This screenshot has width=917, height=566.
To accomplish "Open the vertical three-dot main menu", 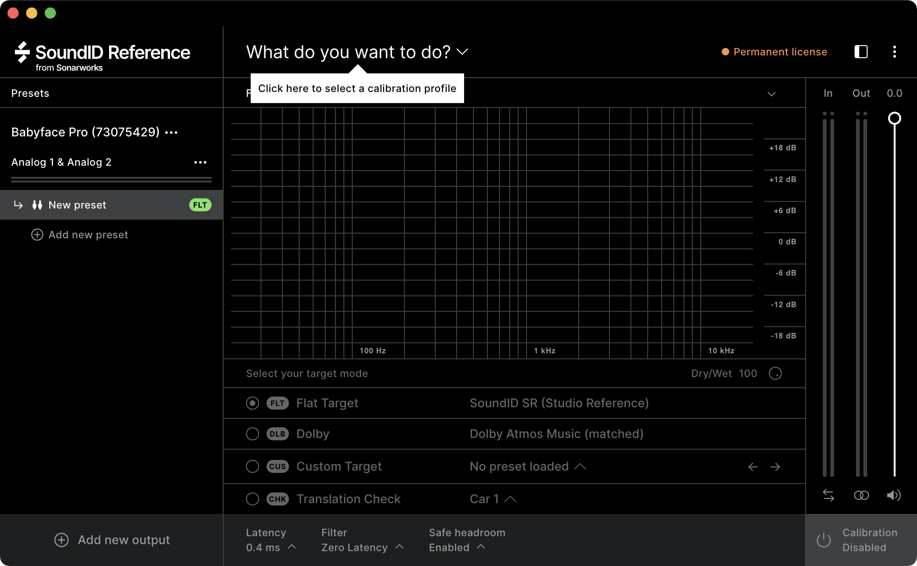I will [x=894, y=52].
